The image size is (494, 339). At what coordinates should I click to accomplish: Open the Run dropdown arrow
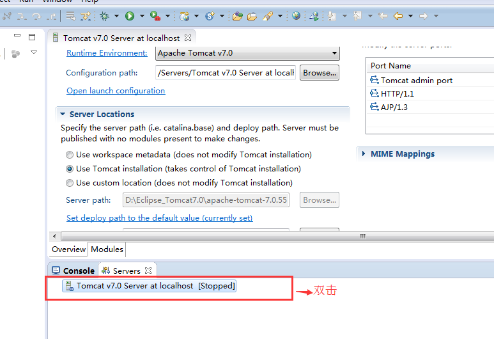click(x=142, y=16)
